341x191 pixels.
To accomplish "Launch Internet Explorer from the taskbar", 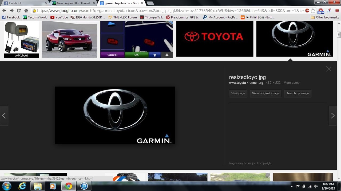I will pos(22,186).
